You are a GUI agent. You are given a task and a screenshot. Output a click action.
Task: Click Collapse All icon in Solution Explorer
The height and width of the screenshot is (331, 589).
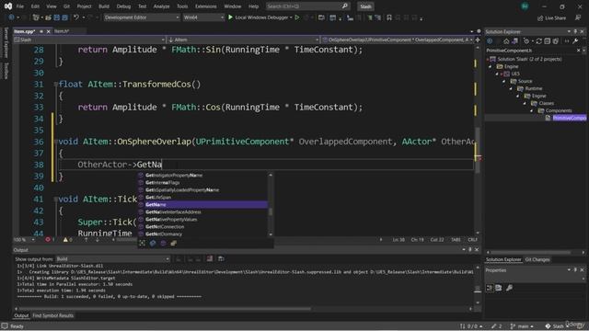(548, 40)
